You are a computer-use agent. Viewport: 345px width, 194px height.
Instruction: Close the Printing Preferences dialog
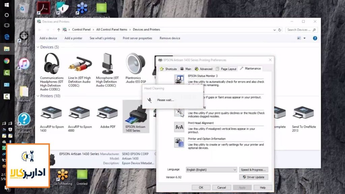[x=270, y=60]
